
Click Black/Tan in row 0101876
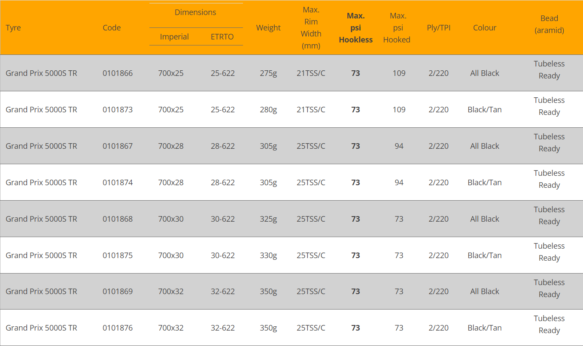tap(485, 328)
